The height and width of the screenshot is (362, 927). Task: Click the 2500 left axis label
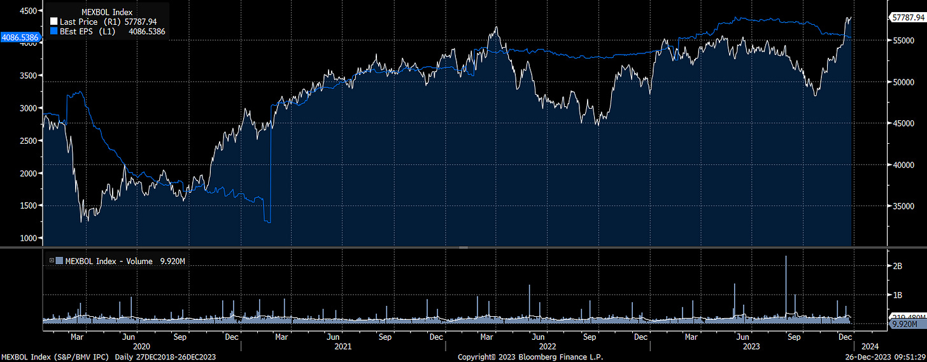pos(29,141)
